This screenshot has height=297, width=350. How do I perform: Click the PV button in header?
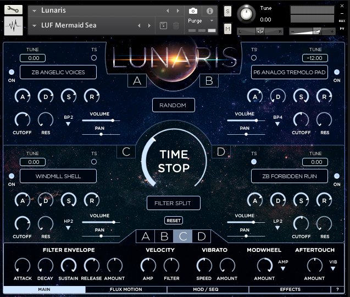(x=342, y=29)
